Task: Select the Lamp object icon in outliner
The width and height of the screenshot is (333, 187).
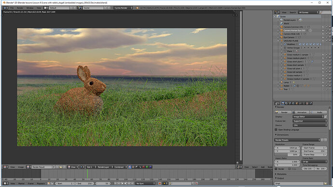Action: coord(282,82)
